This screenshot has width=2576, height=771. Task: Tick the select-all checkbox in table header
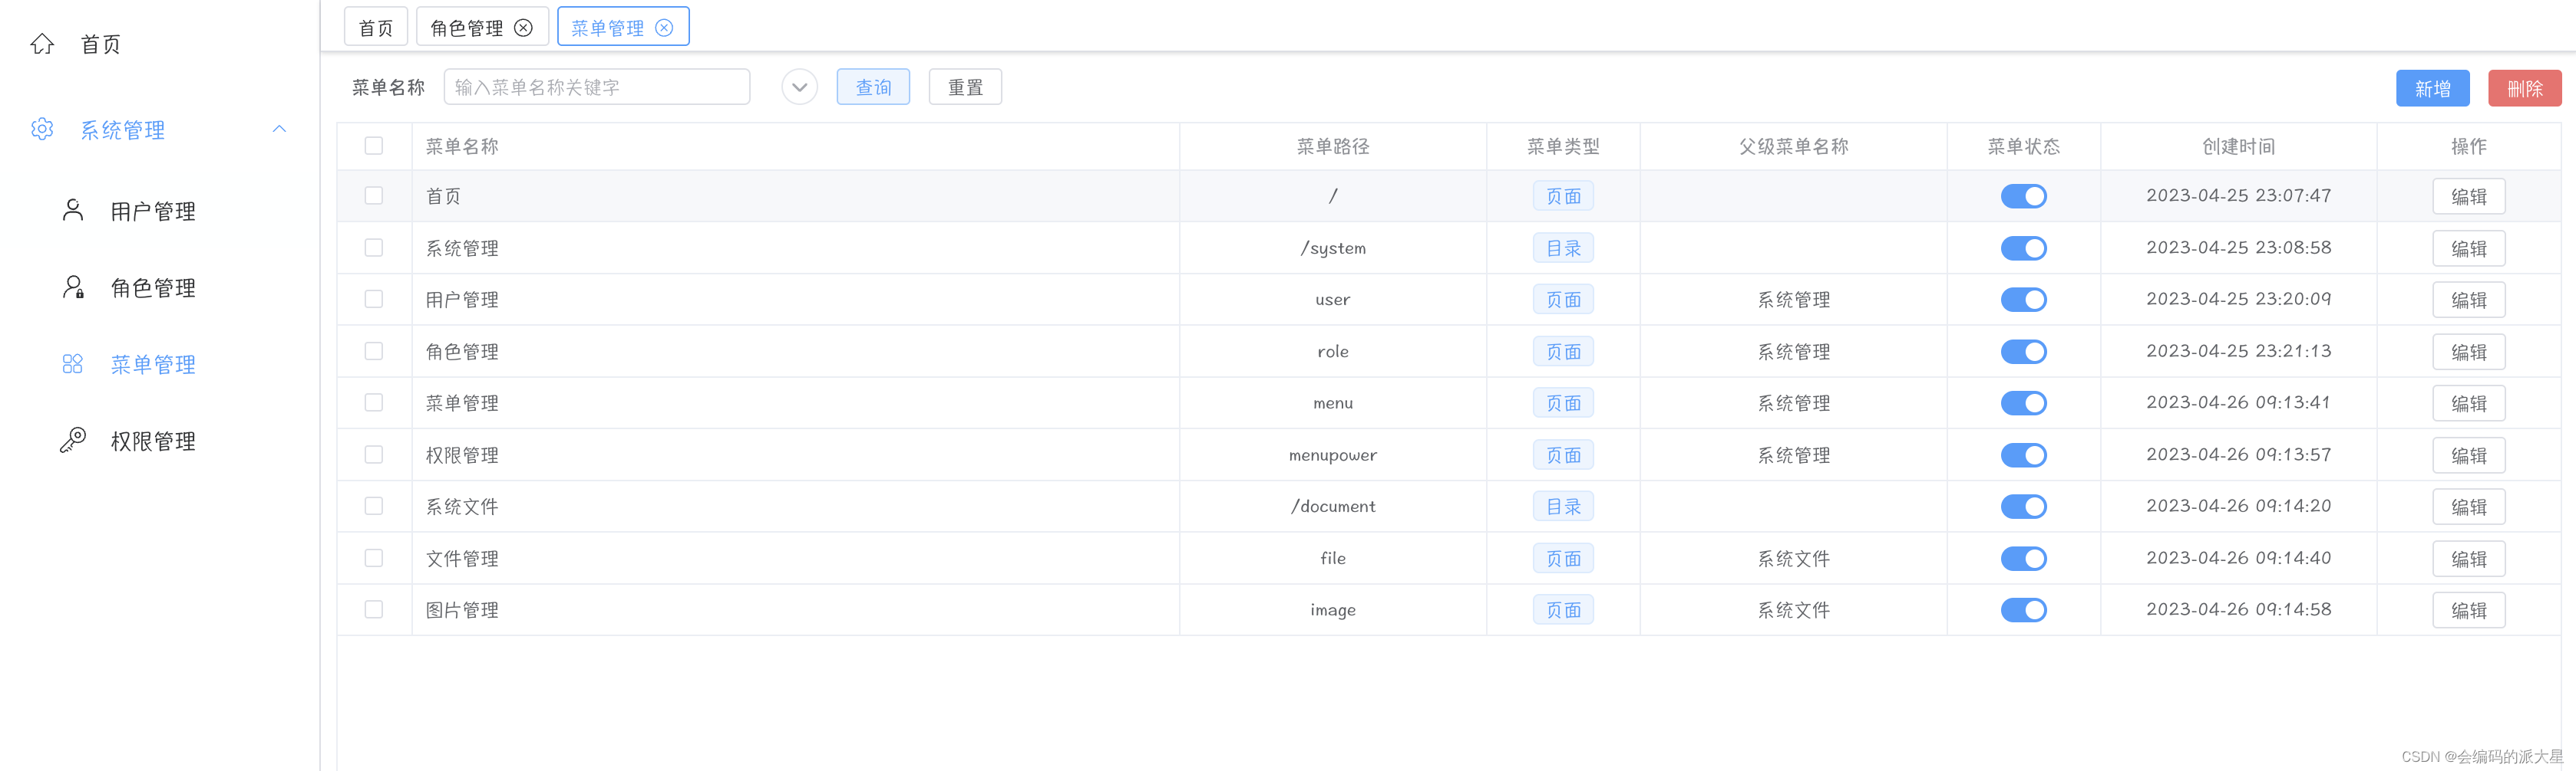point(374,146)
